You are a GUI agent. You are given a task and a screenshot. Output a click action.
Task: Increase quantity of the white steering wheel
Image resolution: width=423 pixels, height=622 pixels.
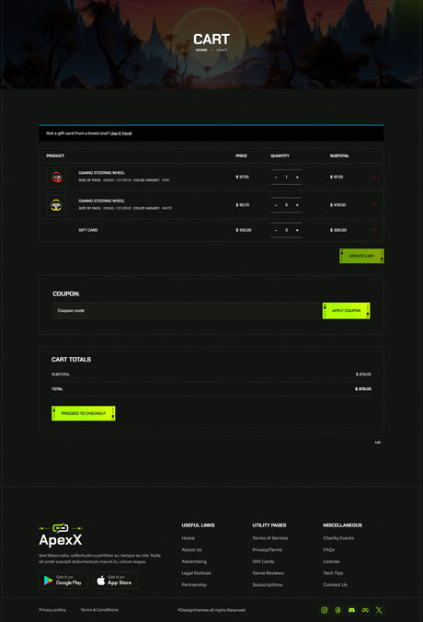(x=297, y=205)
